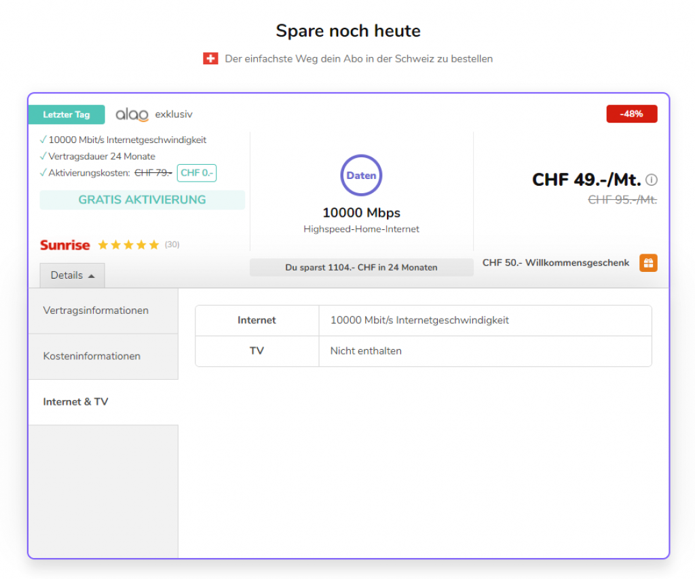
Task: Switch to the Kosteninformationen tab
Action: pyautogui.click(x=92, y=356)
